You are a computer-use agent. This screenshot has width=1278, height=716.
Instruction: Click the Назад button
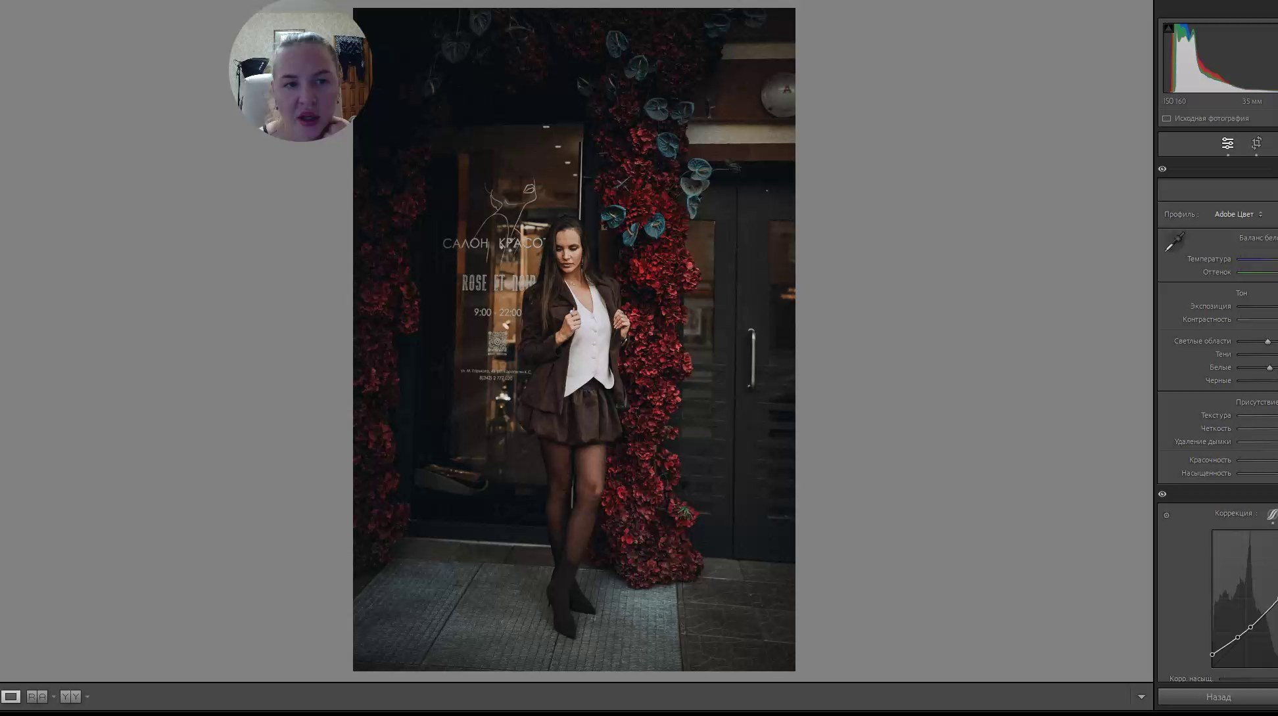coord(1218,697)
